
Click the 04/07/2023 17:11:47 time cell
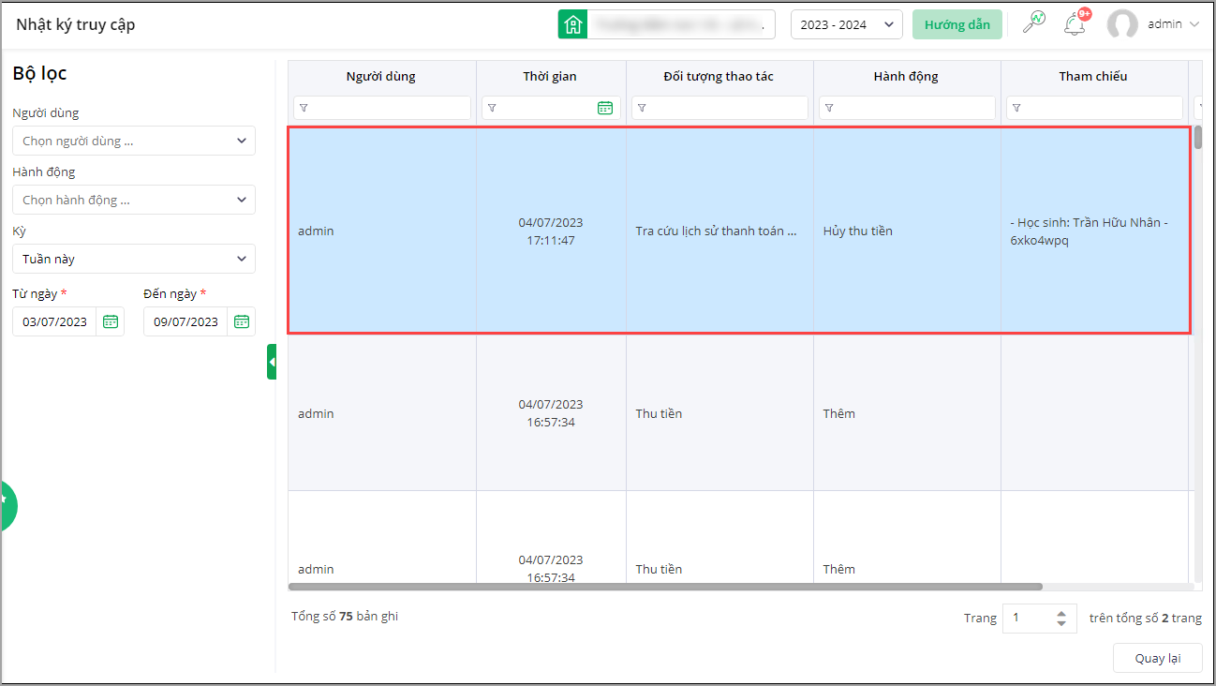click(551, 231)
